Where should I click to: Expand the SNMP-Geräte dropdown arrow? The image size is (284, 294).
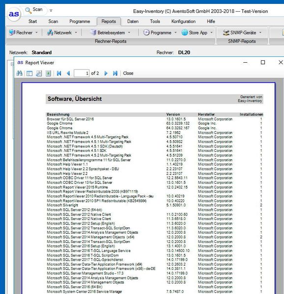(x=260, y=33)
